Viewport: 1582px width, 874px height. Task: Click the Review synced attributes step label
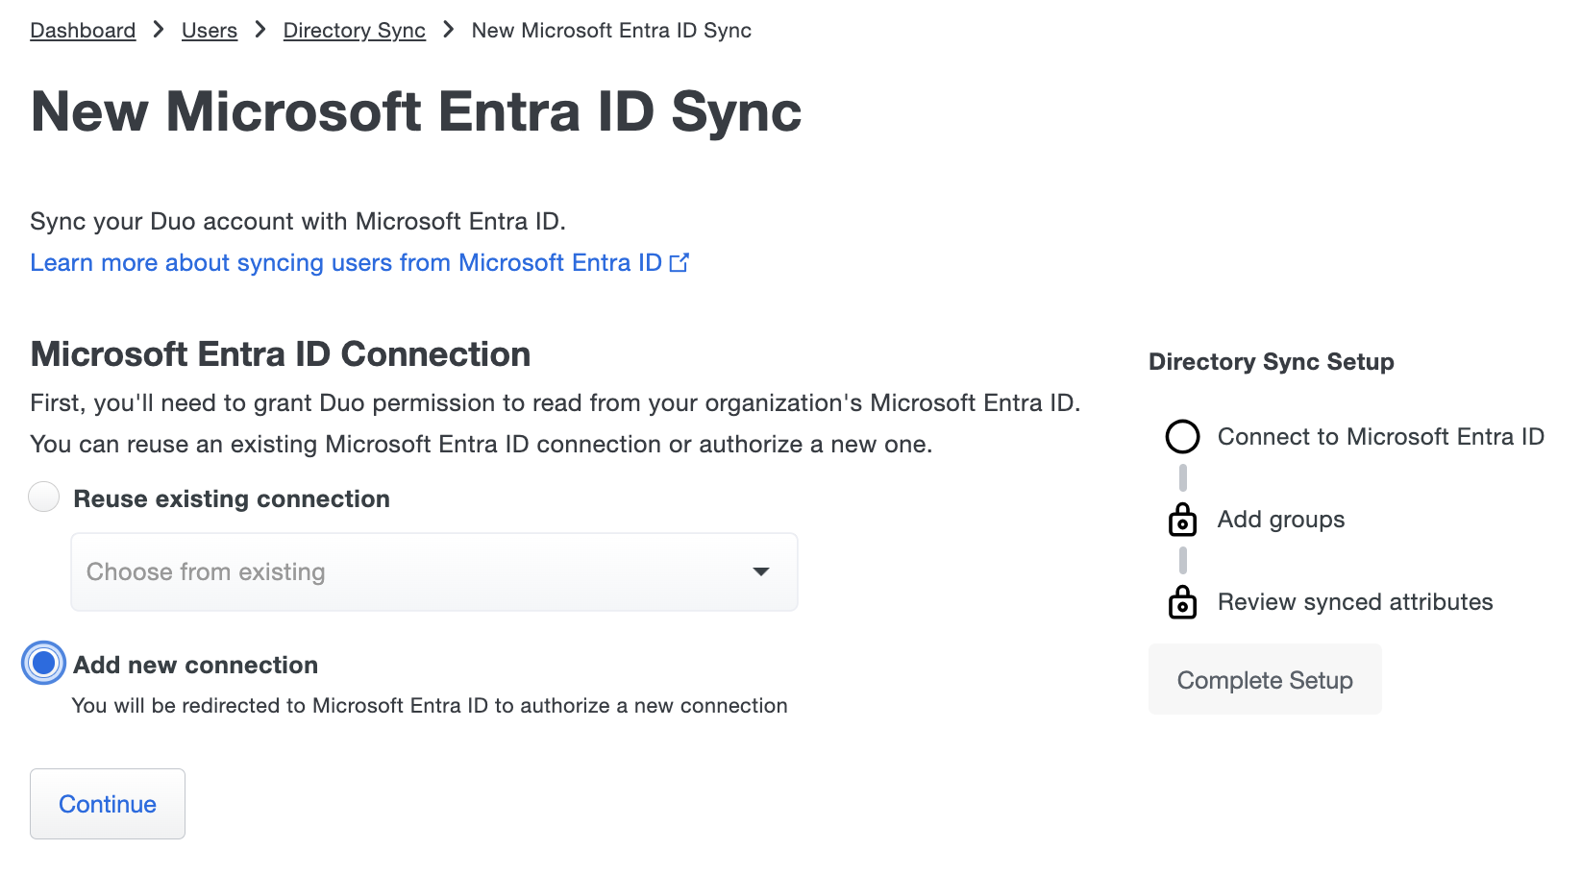coord(1354,602)
